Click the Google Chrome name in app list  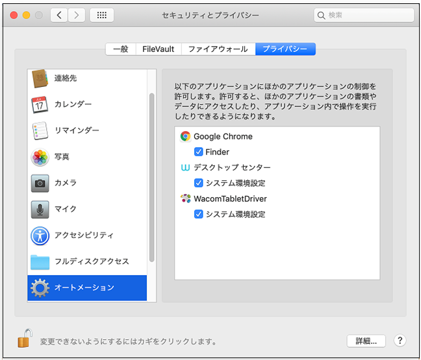(x=223, y=136)
